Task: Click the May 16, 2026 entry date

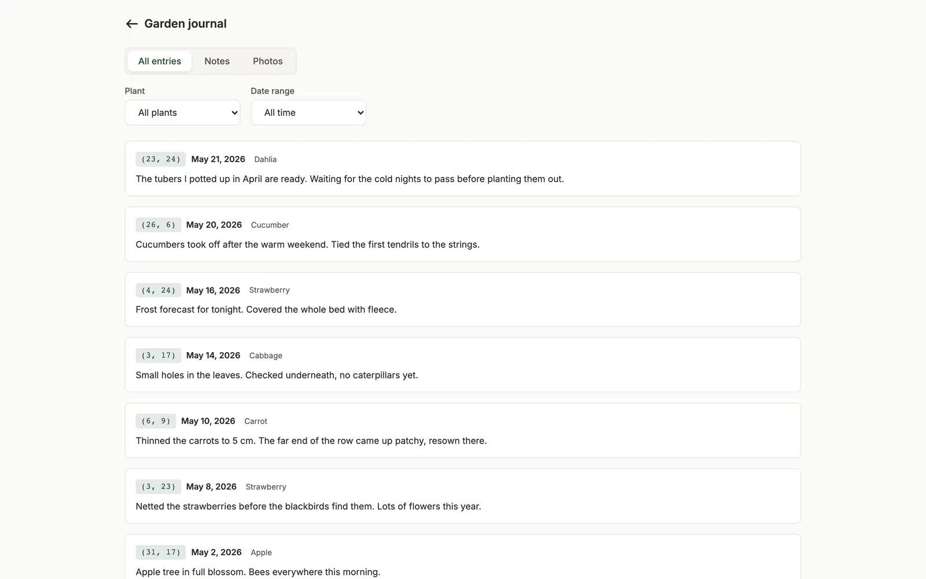Action: (213, 290)
